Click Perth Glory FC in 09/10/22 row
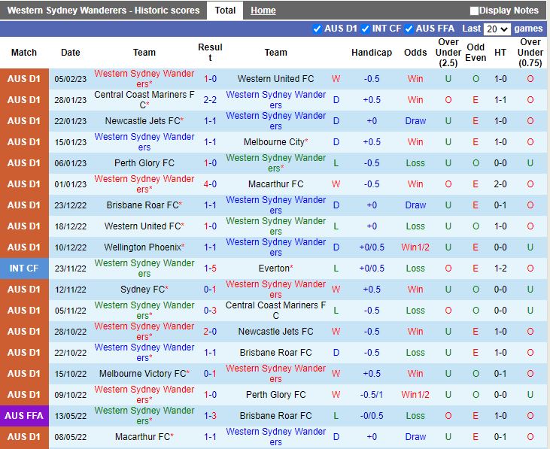Screen dimensions: 550x449 point(275,395)
